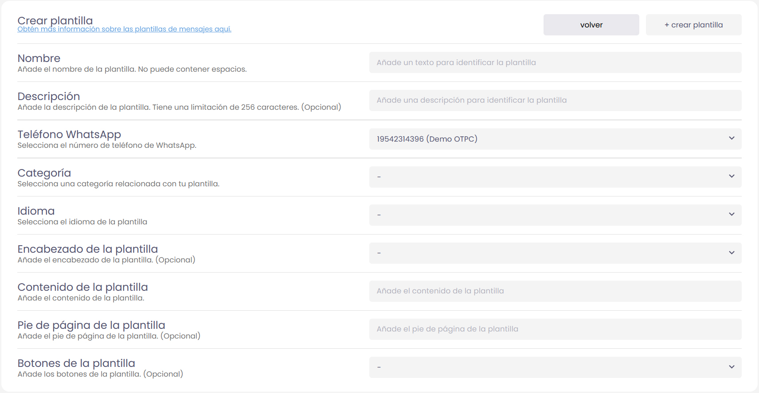
Task: Click the Nombre field heading
Action: point(39,58)
